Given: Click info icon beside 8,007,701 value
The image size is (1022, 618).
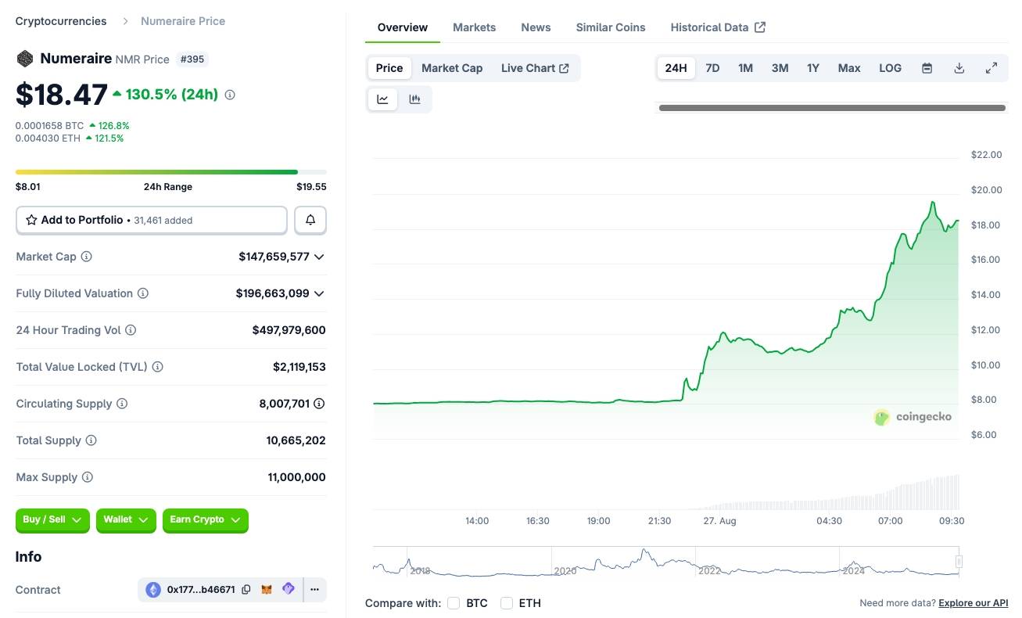Looking at the screenshot, I should point(319,404).
